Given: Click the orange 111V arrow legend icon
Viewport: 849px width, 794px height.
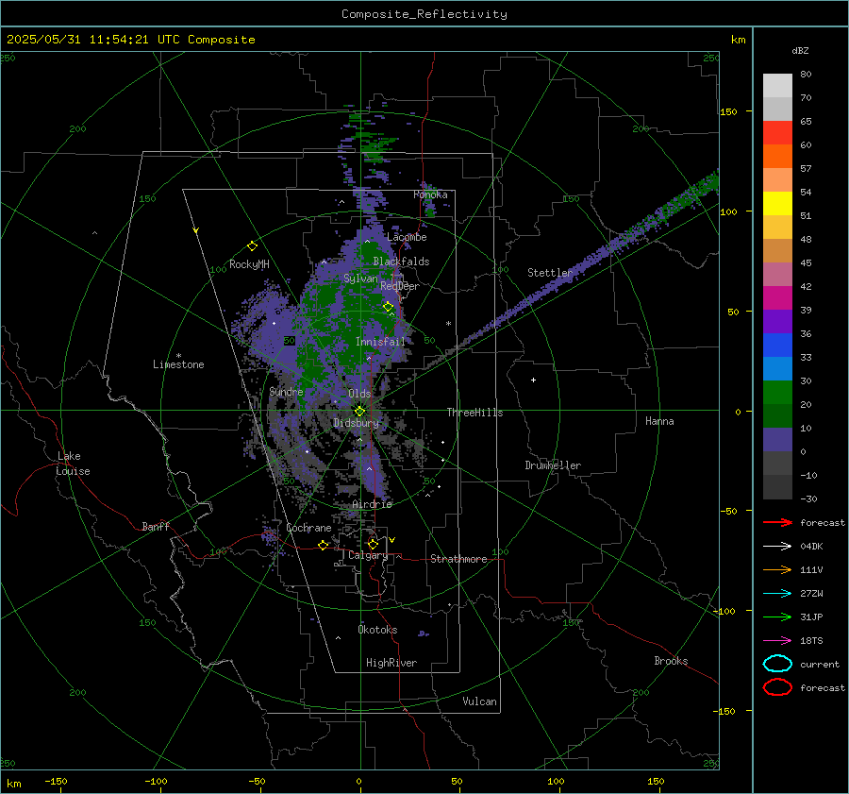Looking at the screenshot, I should [777, 569].
